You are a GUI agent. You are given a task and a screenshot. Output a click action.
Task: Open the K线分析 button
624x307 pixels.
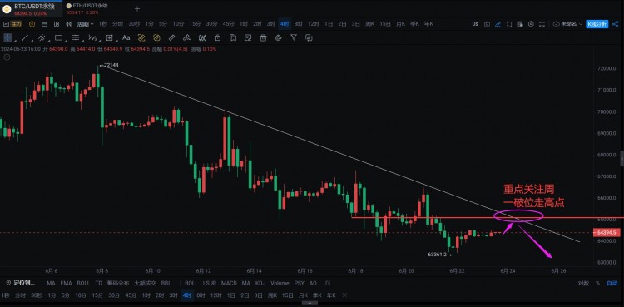597,24
